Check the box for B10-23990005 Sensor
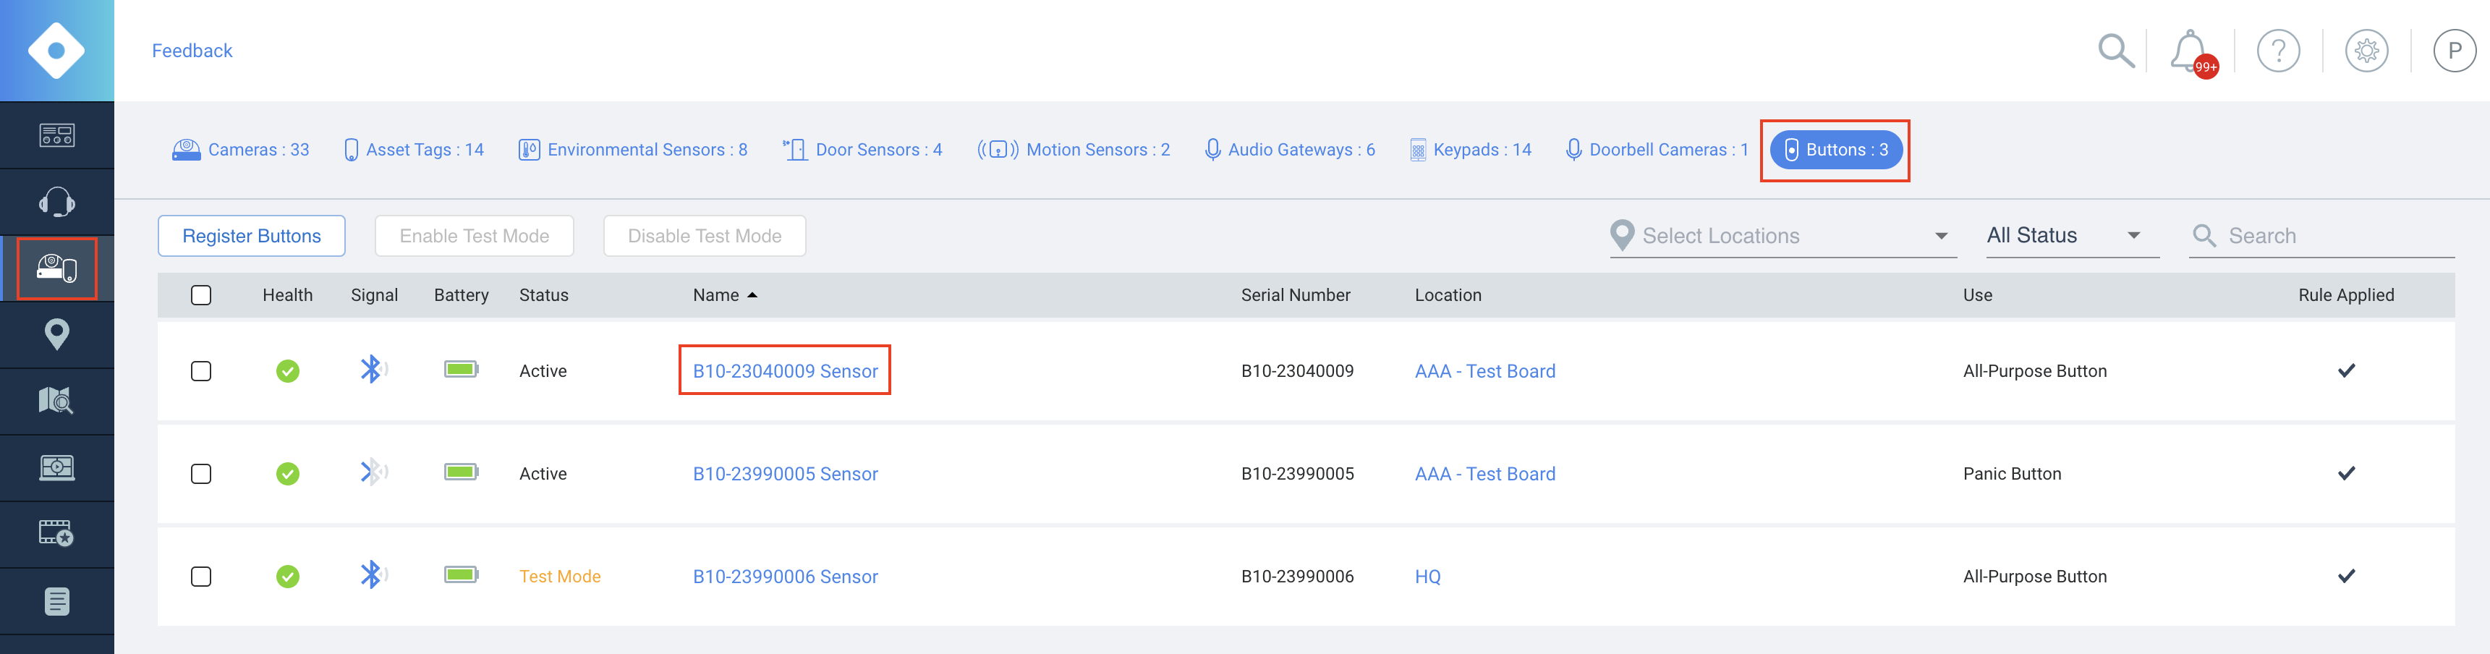Image resolution: width=2490 pixels, height=654 pixels. point(201,473)
